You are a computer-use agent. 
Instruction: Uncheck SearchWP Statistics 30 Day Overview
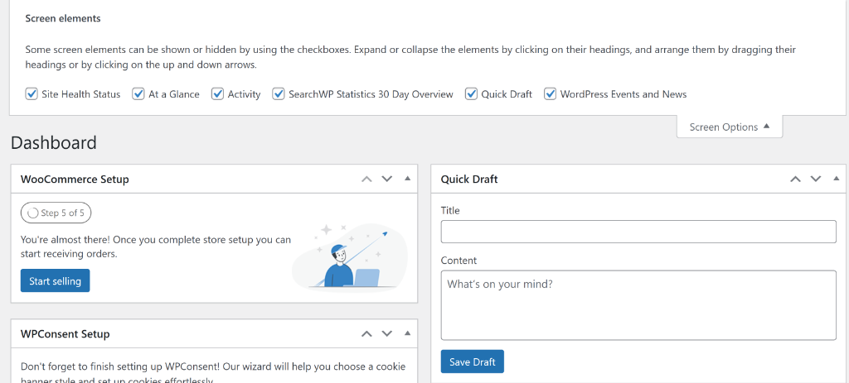tap(279, 94)
